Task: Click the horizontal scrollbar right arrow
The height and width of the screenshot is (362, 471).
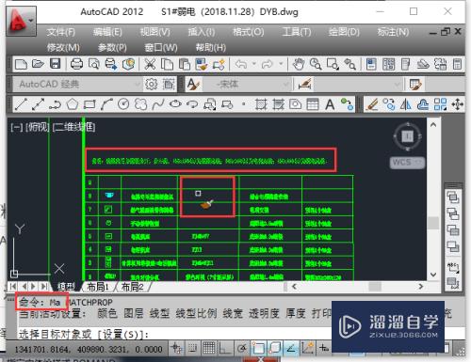Action: point(421,286)
